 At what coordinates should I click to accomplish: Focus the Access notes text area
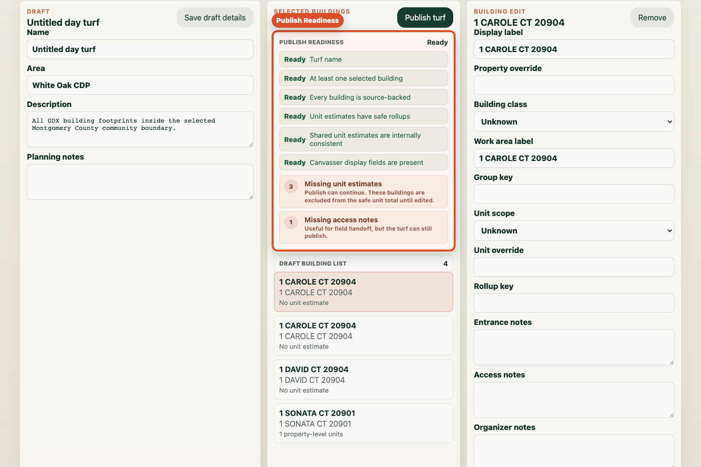(574, 400)
